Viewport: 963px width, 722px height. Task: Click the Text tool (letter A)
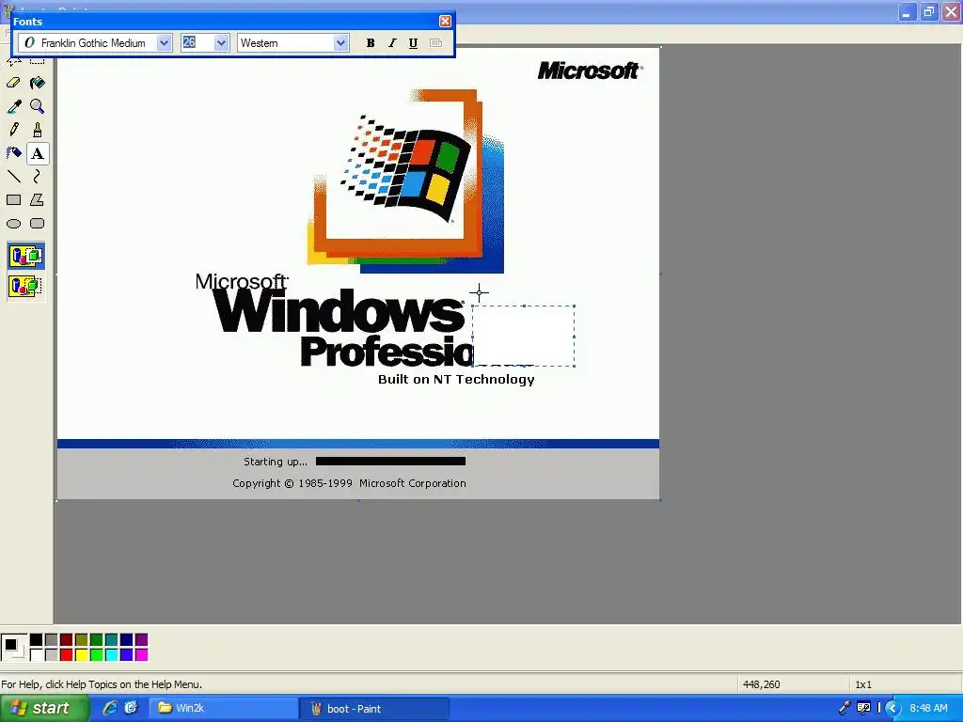[x=37, y=153]
